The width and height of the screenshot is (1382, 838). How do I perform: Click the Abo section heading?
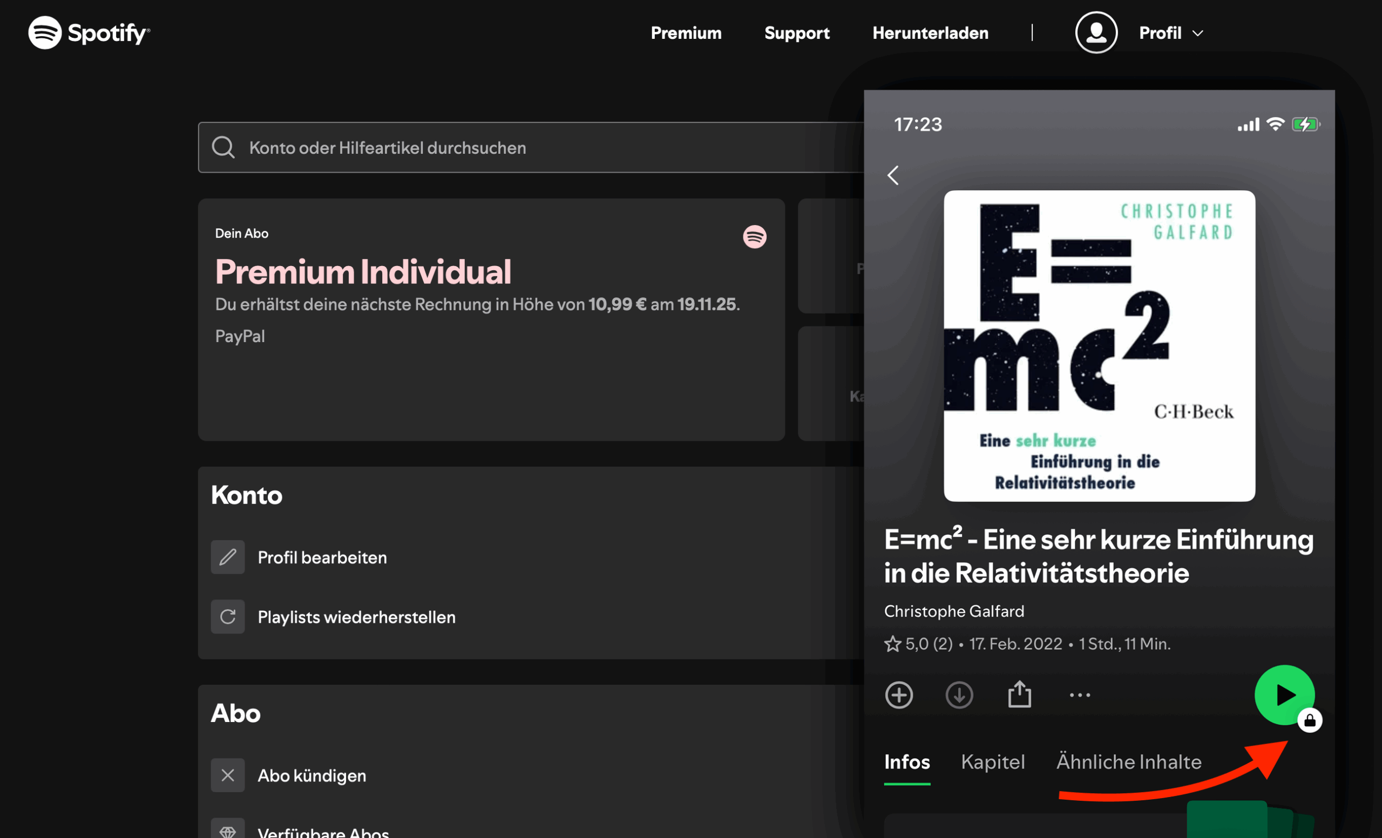tap(235, 713)
